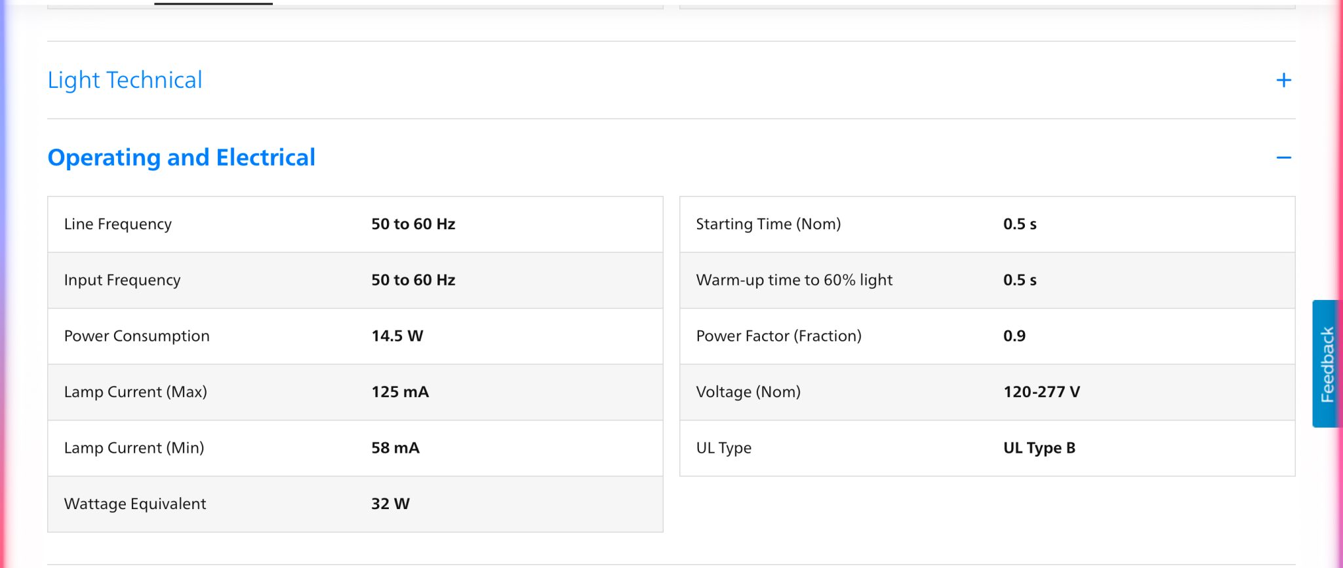Select the Wattage Equivalent label

point(134,504)
